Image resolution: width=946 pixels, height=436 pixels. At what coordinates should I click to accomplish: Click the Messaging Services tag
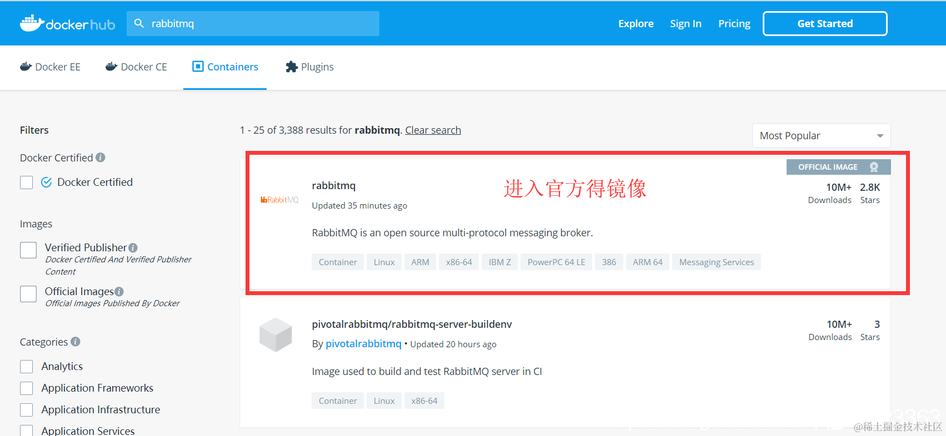[x=717, y=262]
